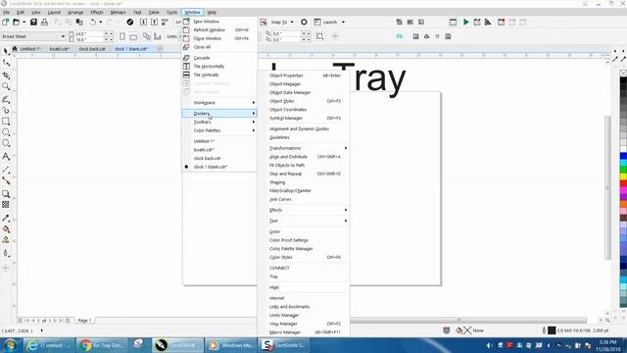Click the red color swatch in palette
Screen dimensions: 627x353
(x=623, y=183)
